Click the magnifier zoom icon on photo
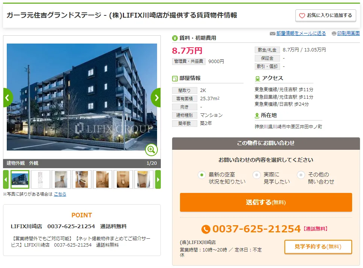363x268 pixels. [151, 150]
